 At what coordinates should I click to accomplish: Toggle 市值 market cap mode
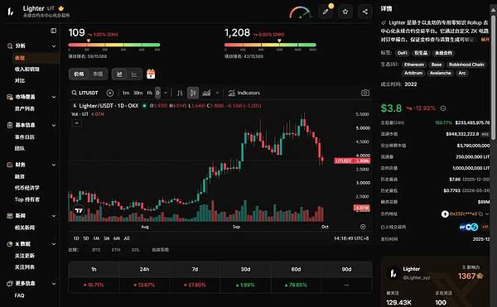click(x=98, y=74)
